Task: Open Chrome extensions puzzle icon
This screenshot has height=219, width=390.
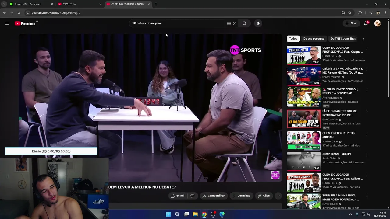Action: click(x=360, y=13)
